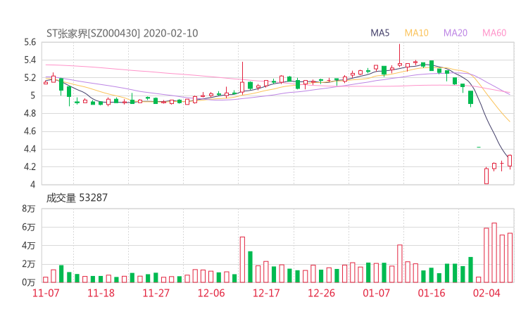Screen dimensions: 521x309
Task: Click the last red candlestick on the right
Action: click(510, 161)
